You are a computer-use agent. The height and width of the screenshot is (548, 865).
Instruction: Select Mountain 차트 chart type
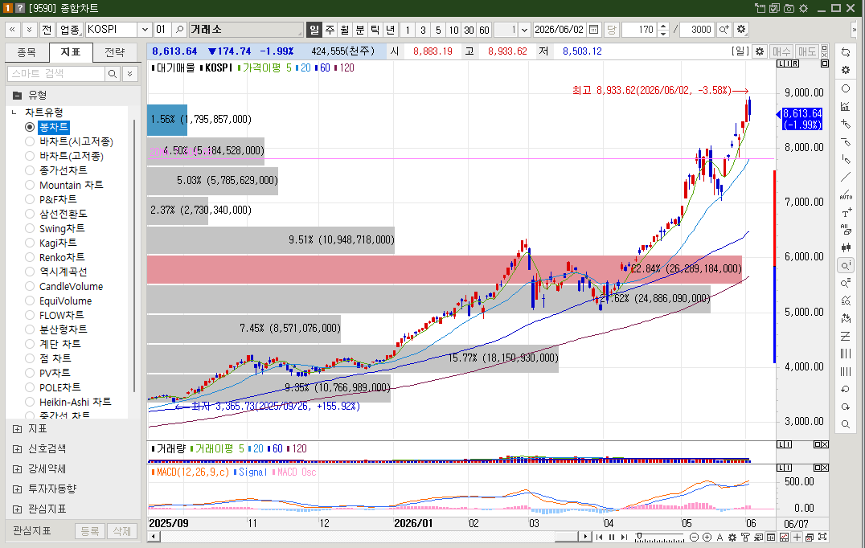click(30, 185)
